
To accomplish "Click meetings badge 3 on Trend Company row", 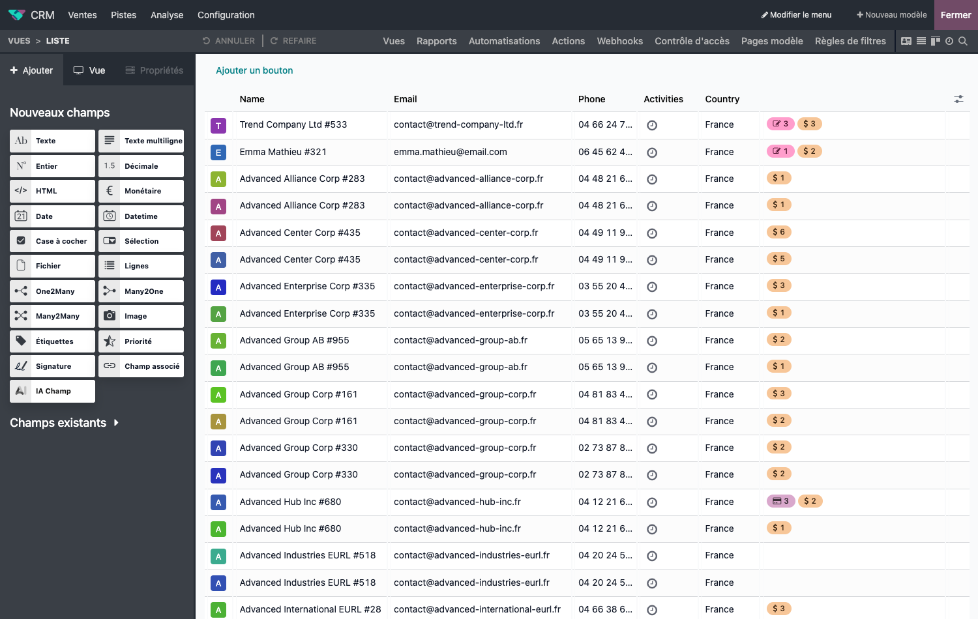I will (x=780, y=124).
